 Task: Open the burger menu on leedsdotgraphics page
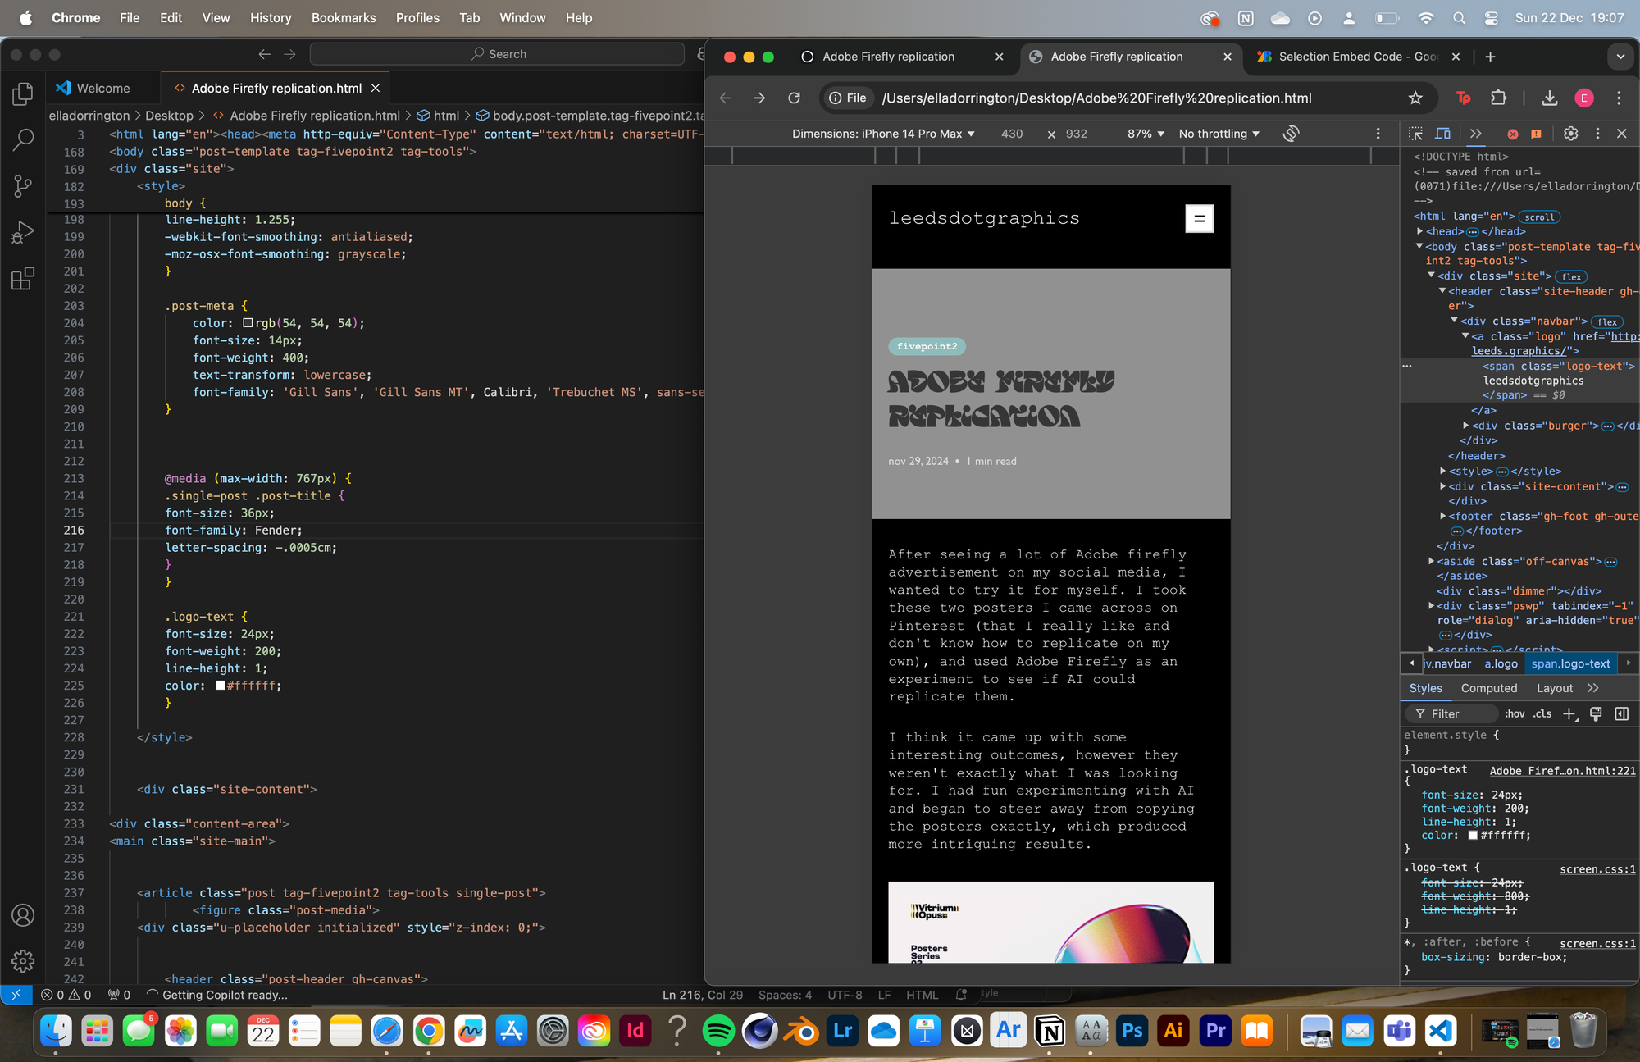coord(1199,219)
